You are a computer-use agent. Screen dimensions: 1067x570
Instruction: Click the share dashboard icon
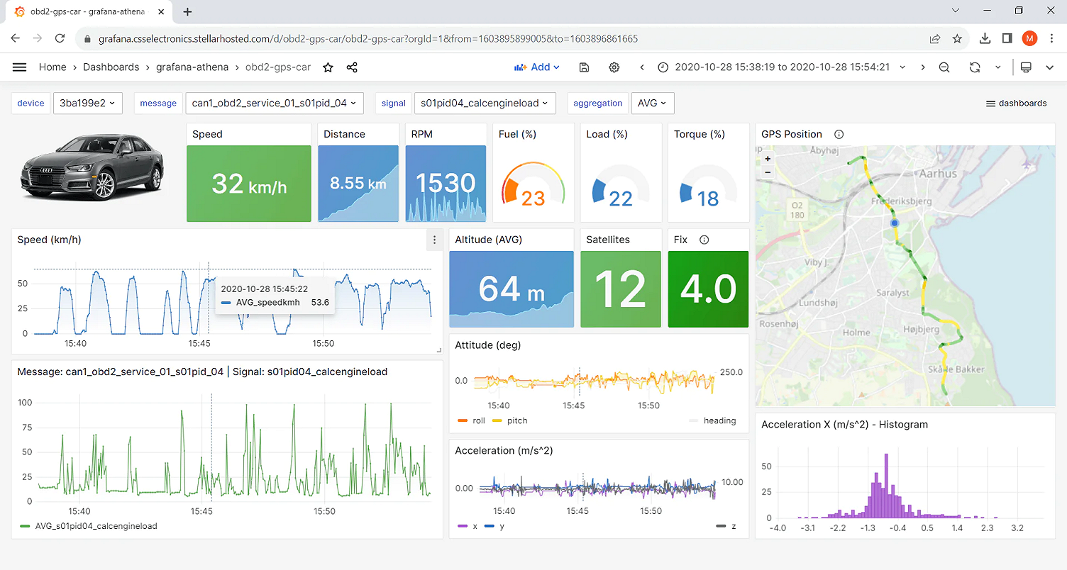pyautogui.click(x=352, y=67)
